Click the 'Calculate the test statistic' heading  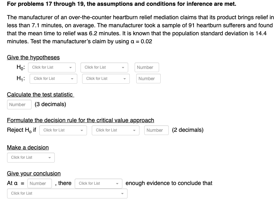[40, 94]
